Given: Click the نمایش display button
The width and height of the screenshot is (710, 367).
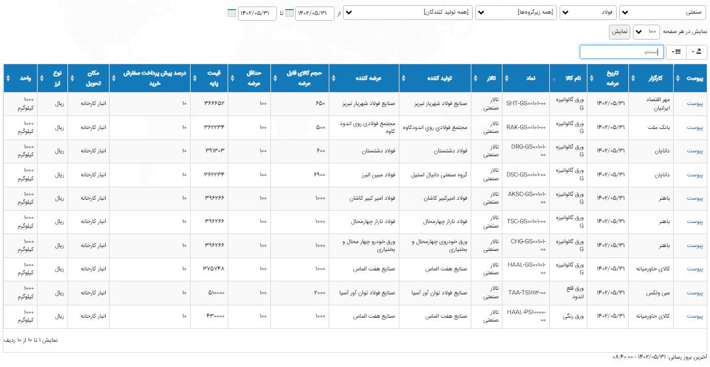Looking at the screenshot, I should pyautogui.click(x=619, y=32).
